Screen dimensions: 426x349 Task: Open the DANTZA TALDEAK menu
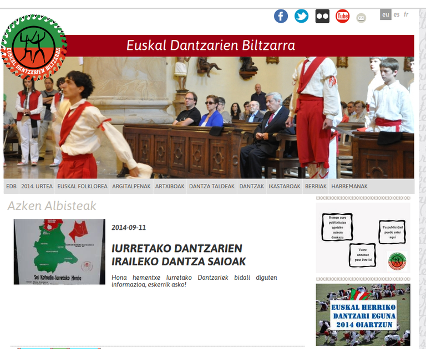212,186
